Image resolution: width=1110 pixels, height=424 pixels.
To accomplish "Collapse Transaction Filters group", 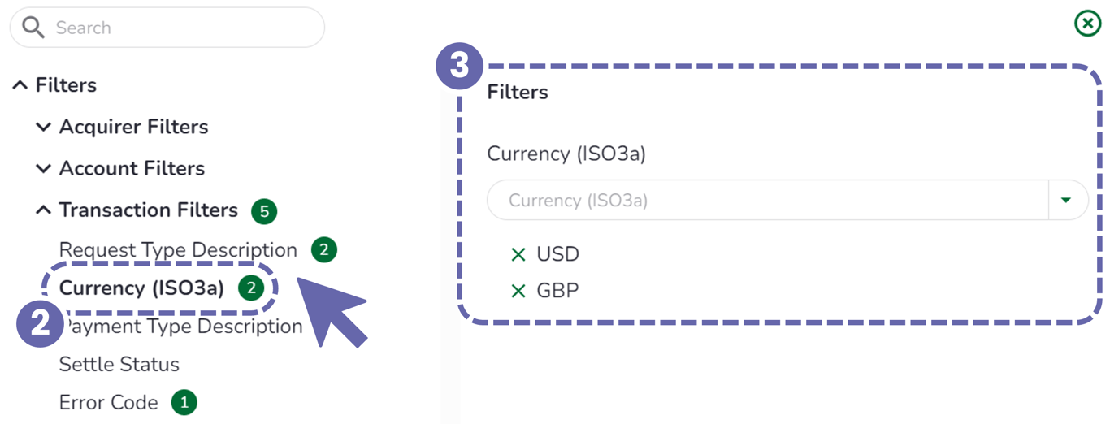I will (x=44, y=210).
